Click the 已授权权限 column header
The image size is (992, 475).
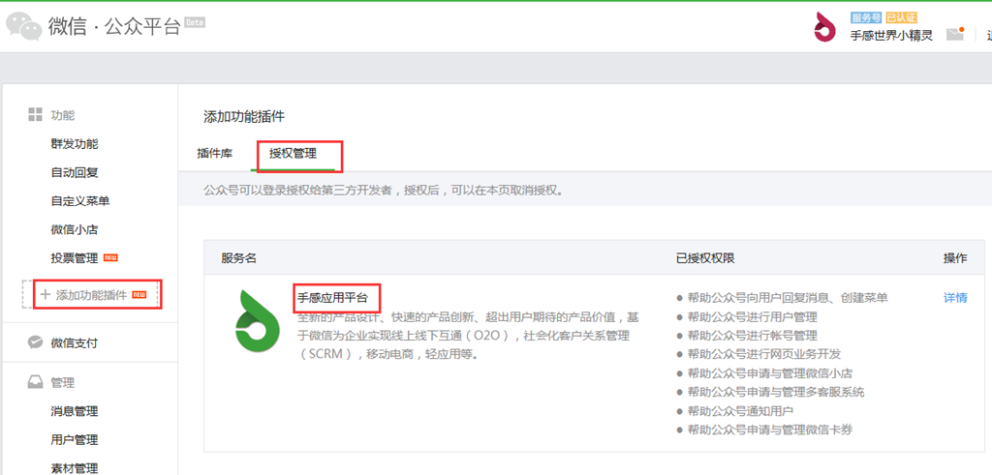[705, 258]
